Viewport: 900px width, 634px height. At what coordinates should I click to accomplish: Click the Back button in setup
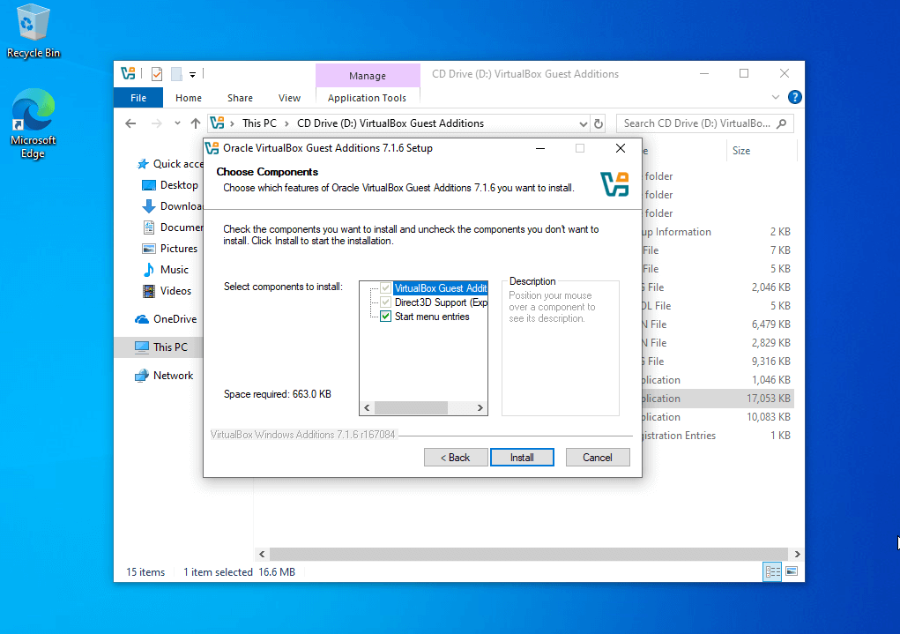[456, 457]
